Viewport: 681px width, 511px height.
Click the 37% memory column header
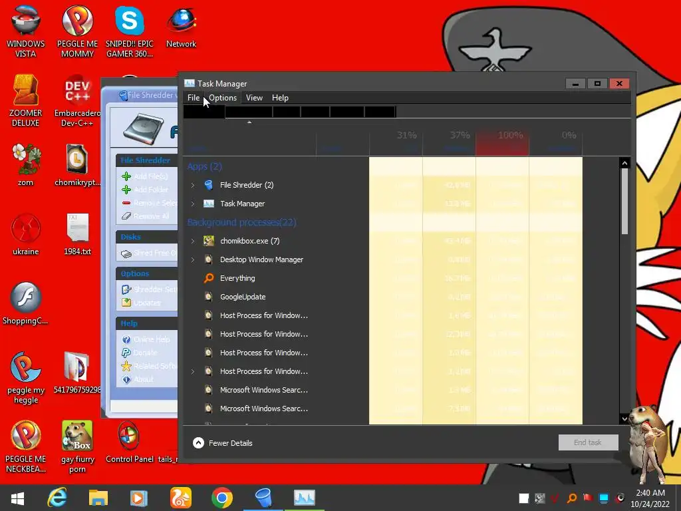tap(450, 142)
